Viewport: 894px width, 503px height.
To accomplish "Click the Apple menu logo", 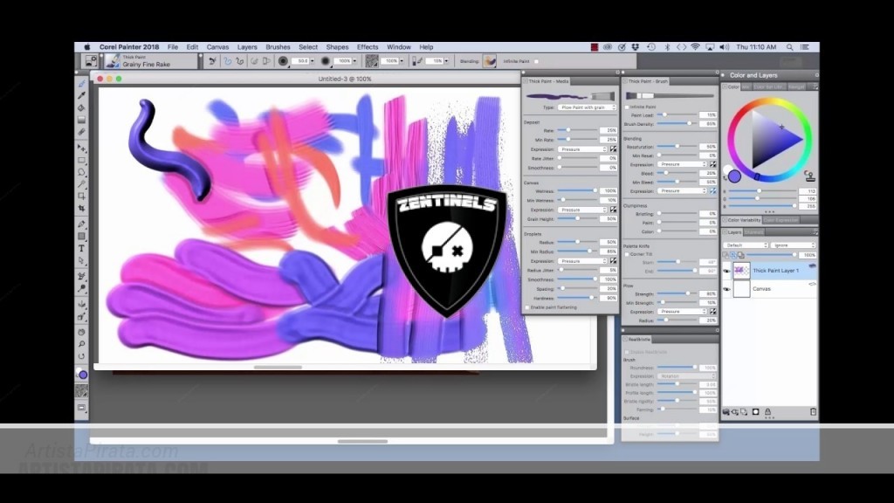I will coord(87,47).
